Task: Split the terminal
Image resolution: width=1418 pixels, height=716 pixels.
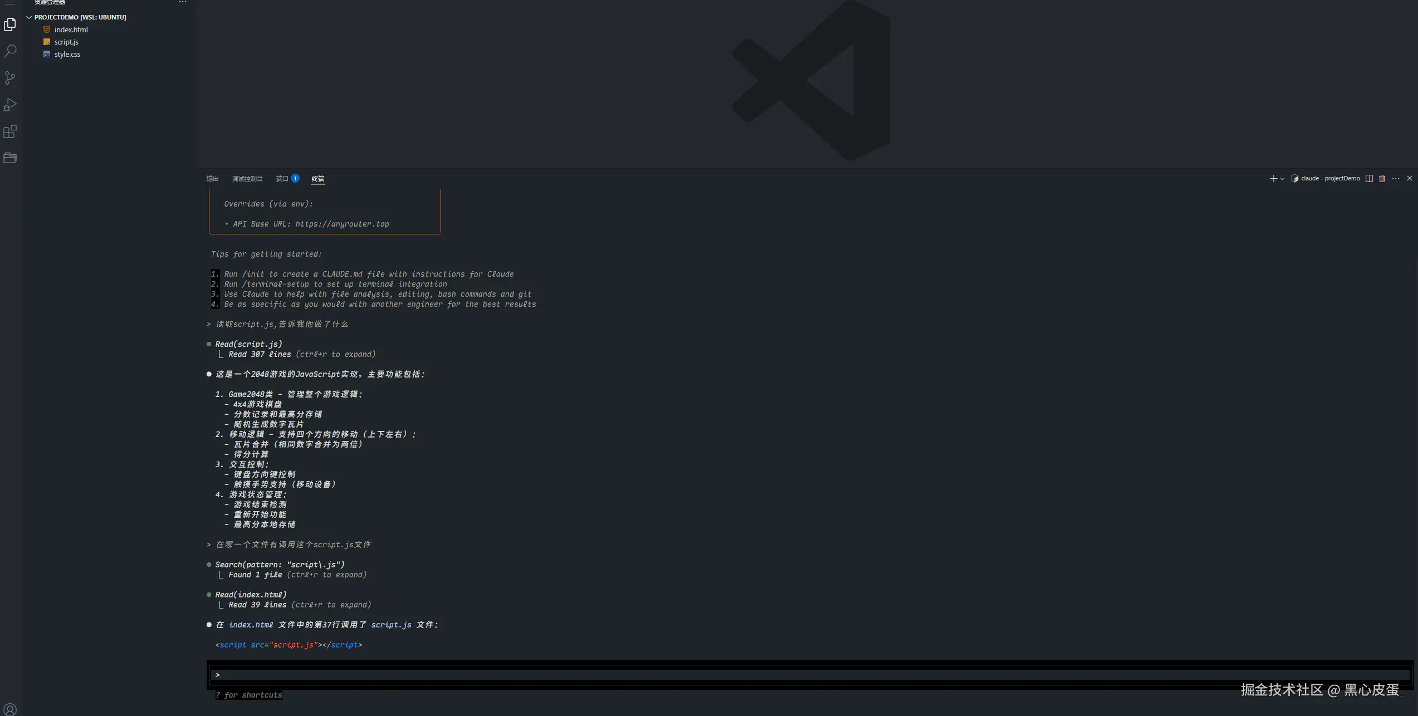Action: tap(1369, 178)
